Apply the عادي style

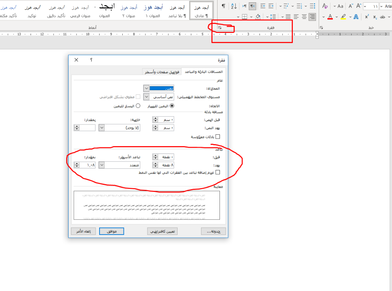click(201, 11)
